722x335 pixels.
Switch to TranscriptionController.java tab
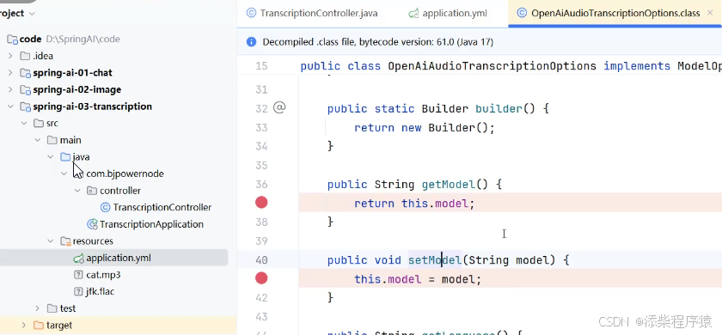[312, 14]
